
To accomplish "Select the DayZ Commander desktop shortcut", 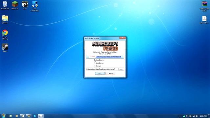I will [x=35, y=6].
